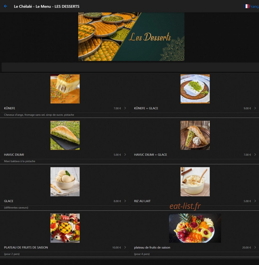This screenshot has height=265, width=259.
Task: Go back using the blue arrow
Action: pos(5,6)
